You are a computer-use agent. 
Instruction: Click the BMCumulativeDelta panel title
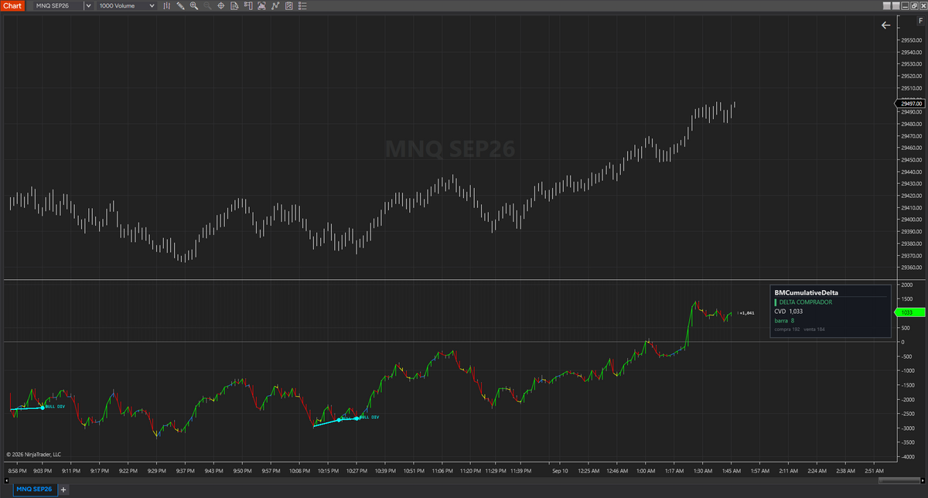[806, 292]
